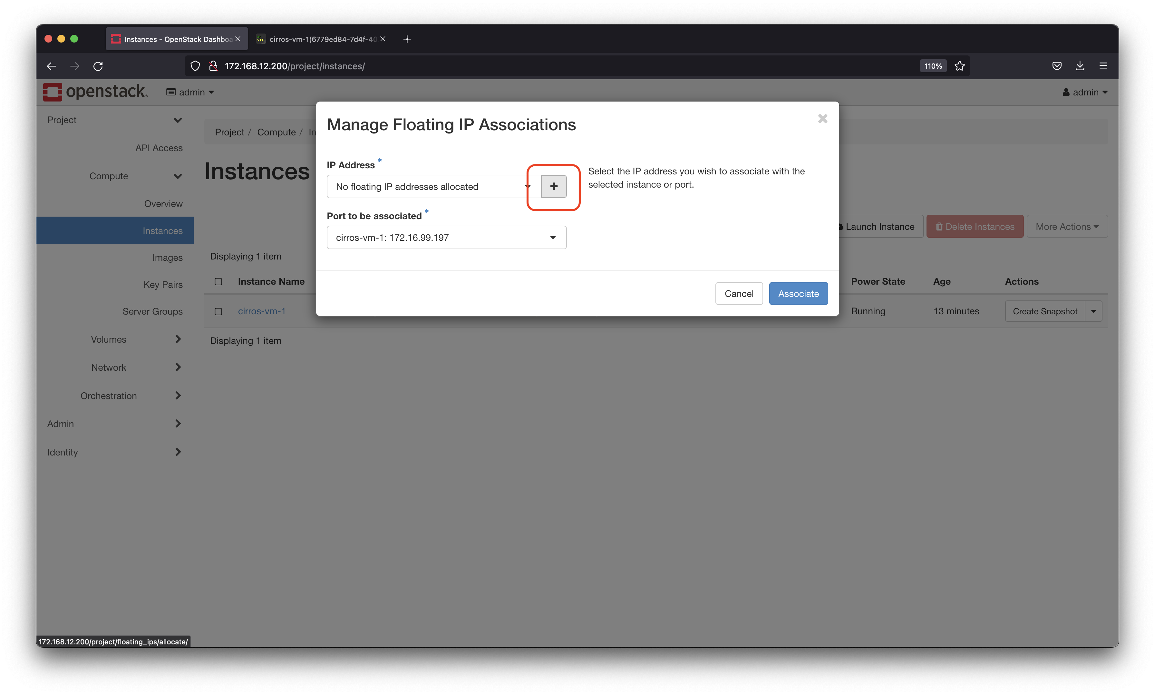Open the admin project dropdown
Image resolution: width=1155 pixels, height=695 pixels.
pos(190,92)
